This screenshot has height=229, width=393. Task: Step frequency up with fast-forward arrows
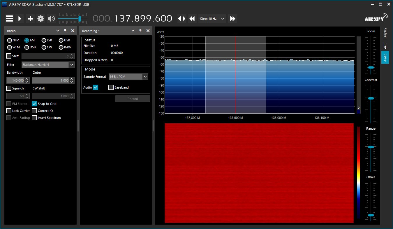coord(232,19)
